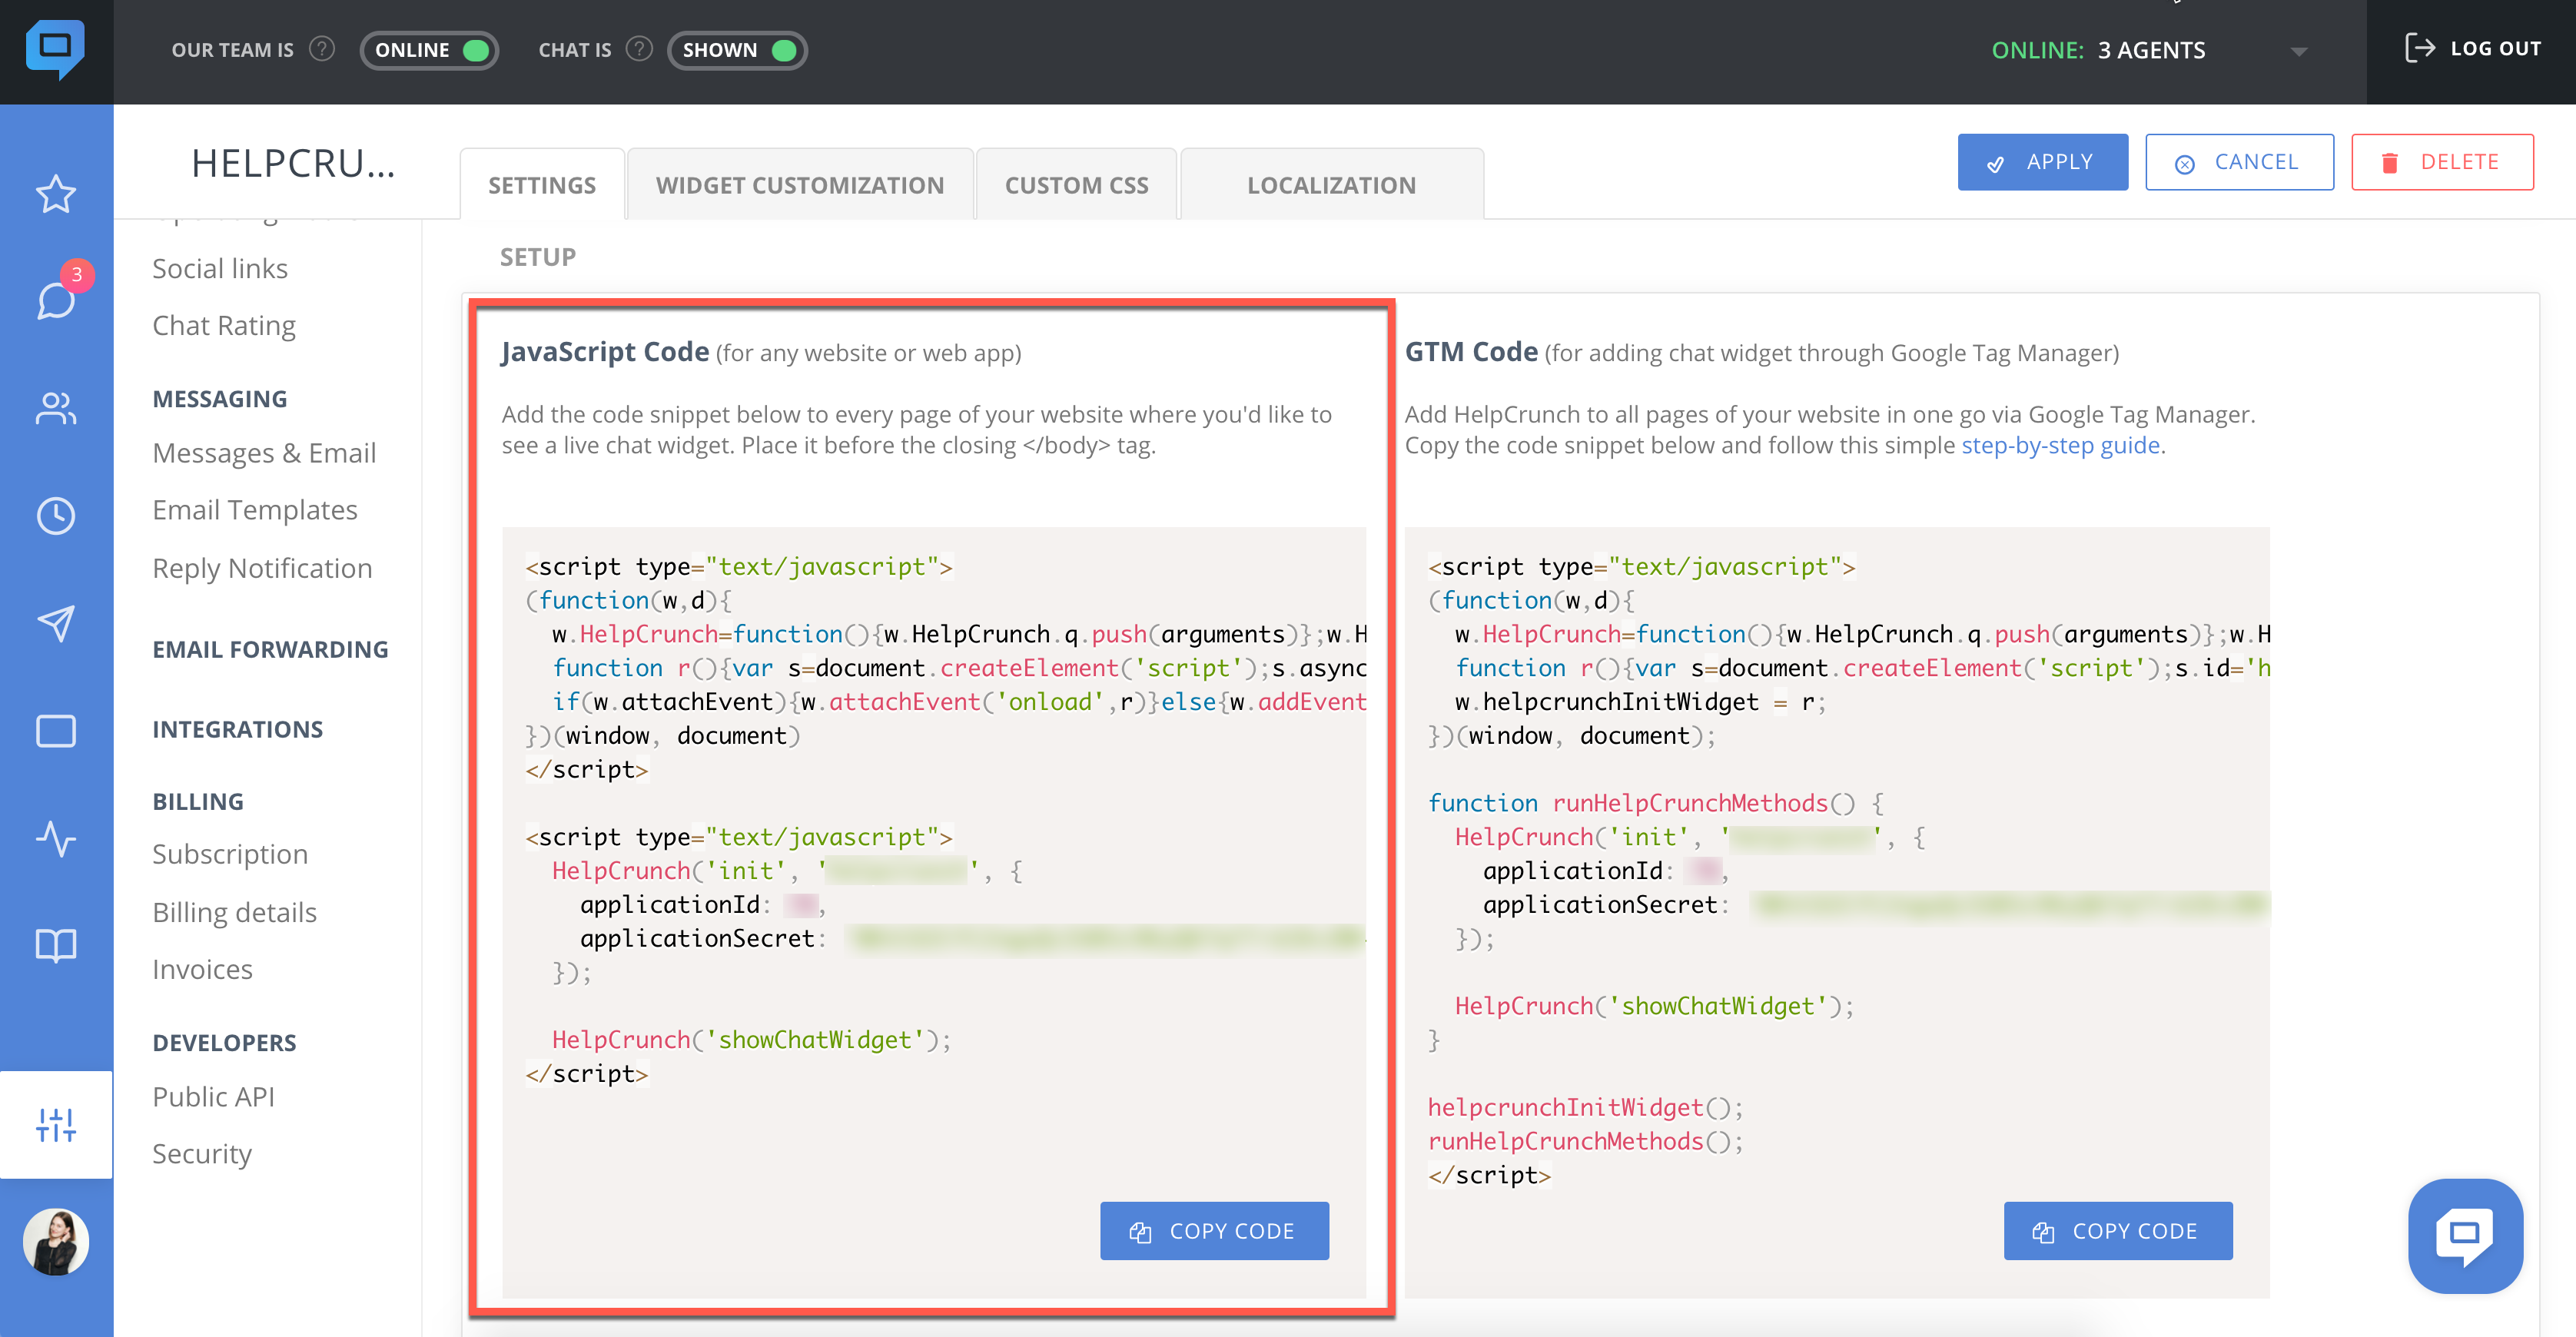Open Reply Notification settings

(262, 568)
